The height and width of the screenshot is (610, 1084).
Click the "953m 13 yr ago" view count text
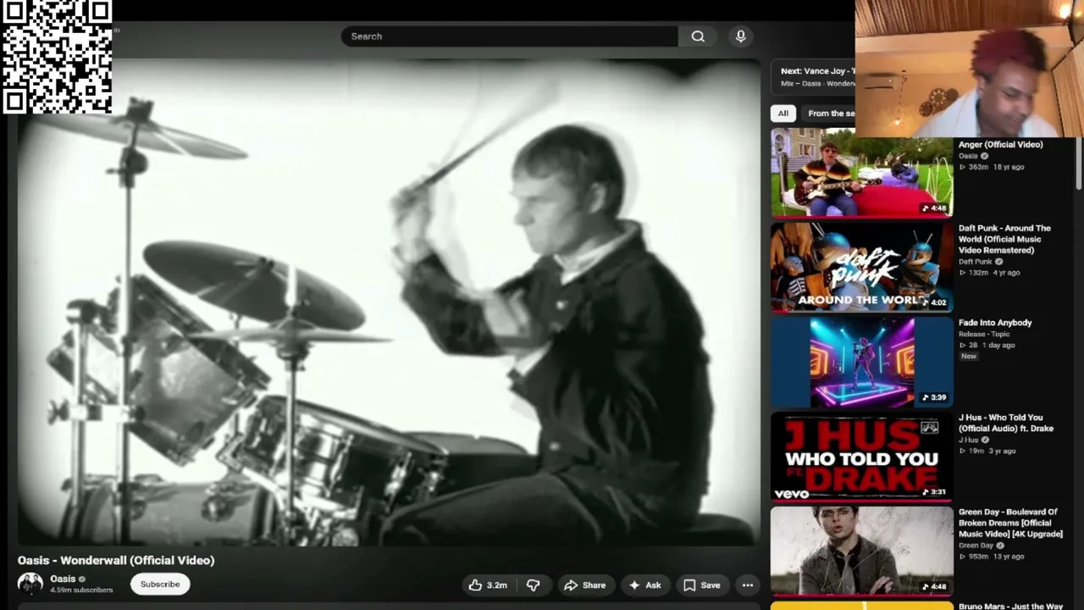click(992, 557)
